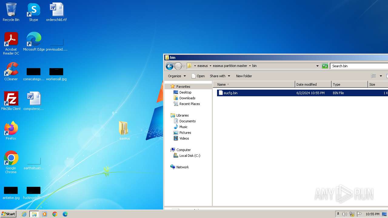Click the easeus breadcrumb in address bar
Viewport: 388px width, 218px height.
(x=202, y=66)
